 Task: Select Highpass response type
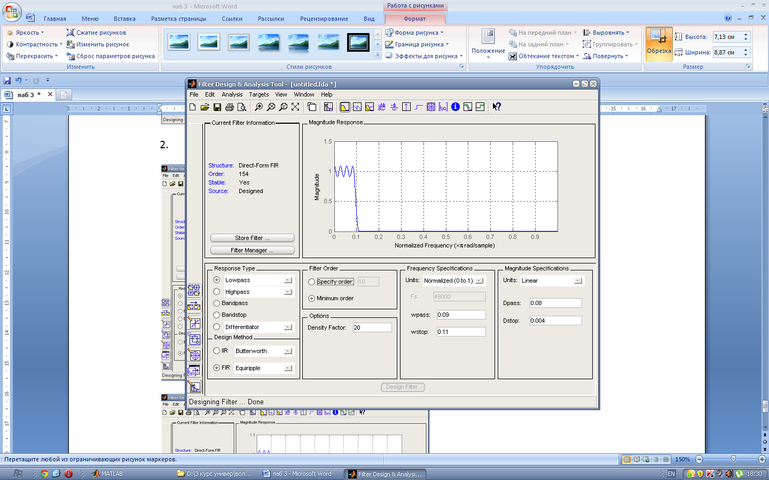point(217,292)
